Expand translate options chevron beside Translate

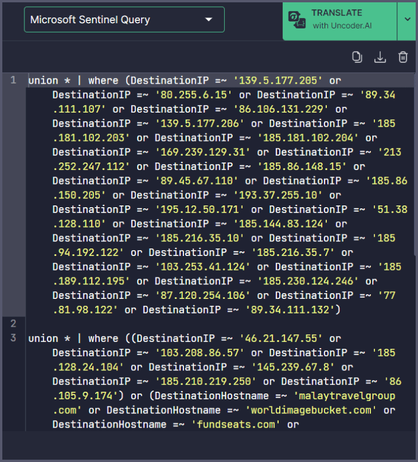tap(407, 19)
